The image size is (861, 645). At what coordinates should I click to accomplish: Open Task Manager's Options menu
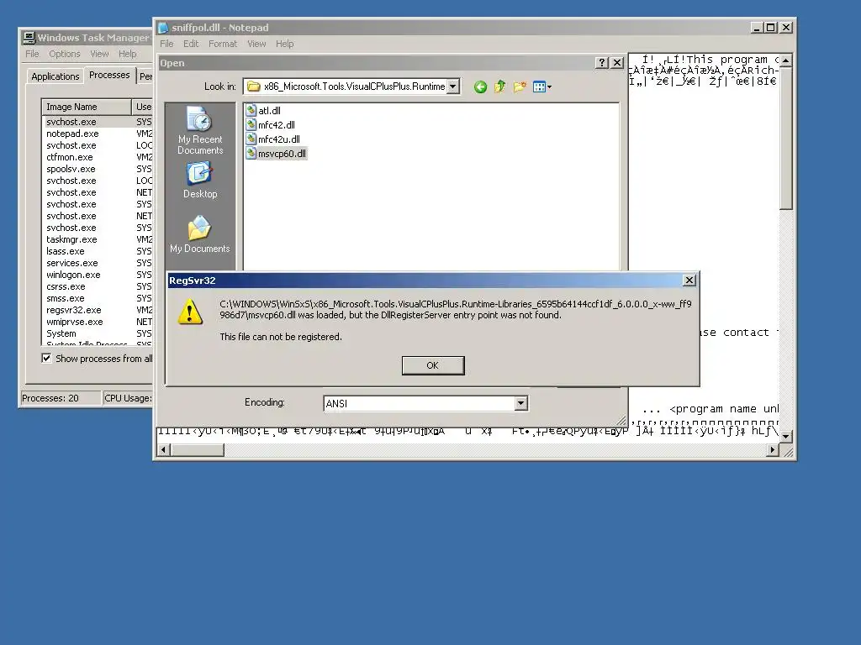click(x=64, y=54)
